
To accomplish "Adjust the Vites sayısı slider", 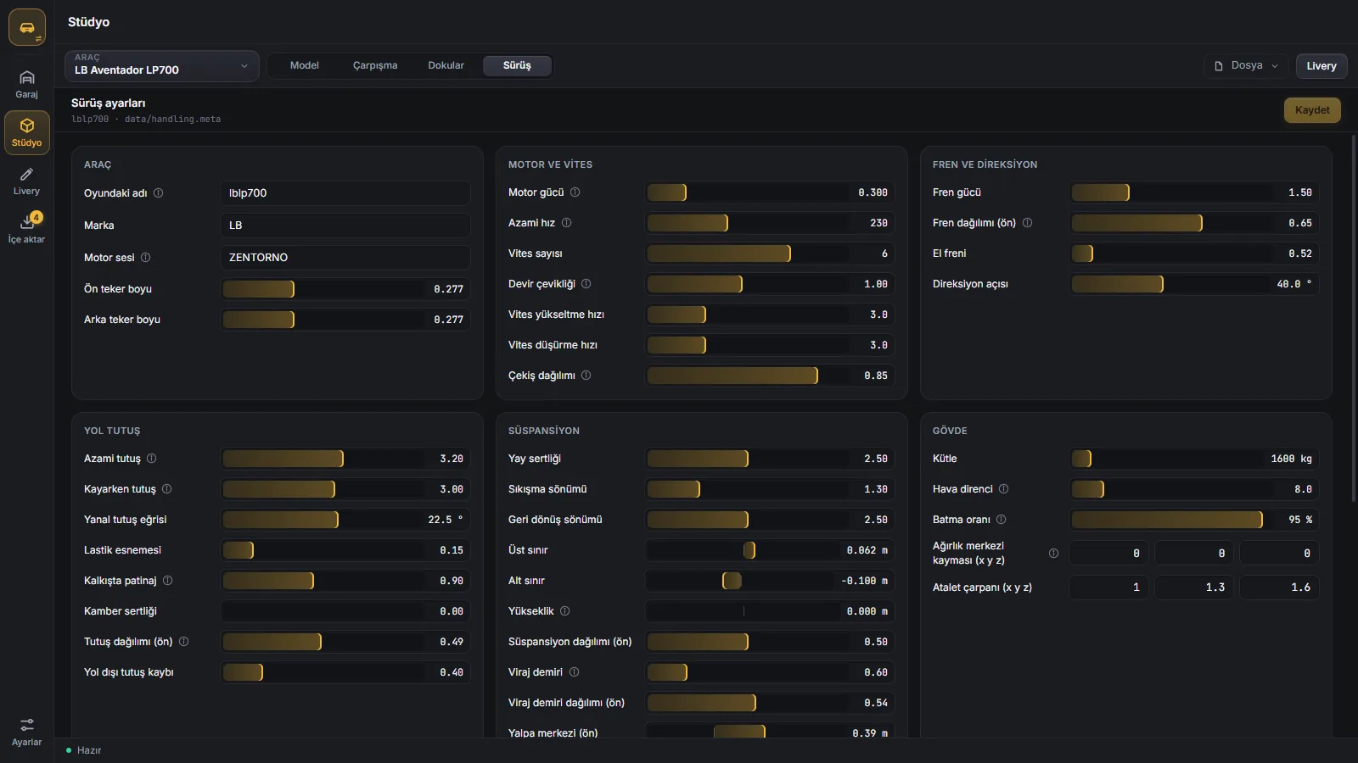I will (770, 253).
